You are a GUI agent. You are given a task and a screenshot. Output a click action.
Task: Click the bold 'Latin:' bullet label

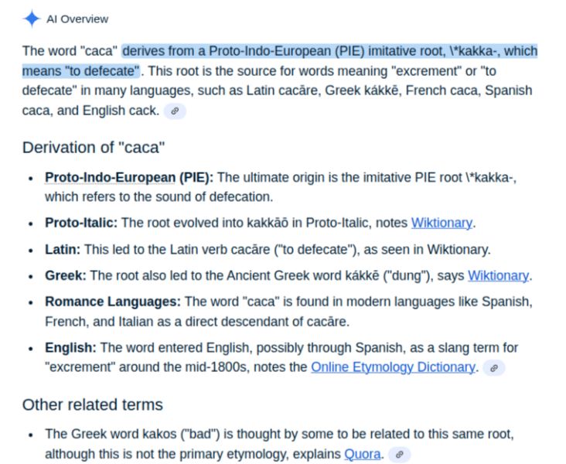click(x=62, y=249)
